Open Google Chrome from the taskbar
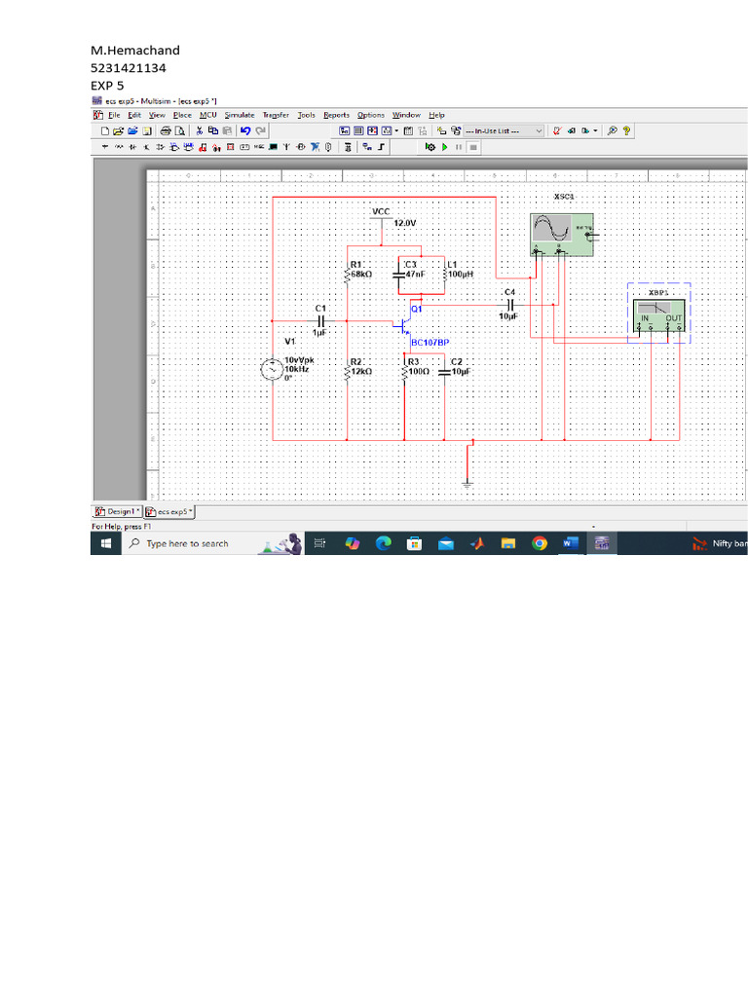Screen dimensions: 748x997 (540, 544)
